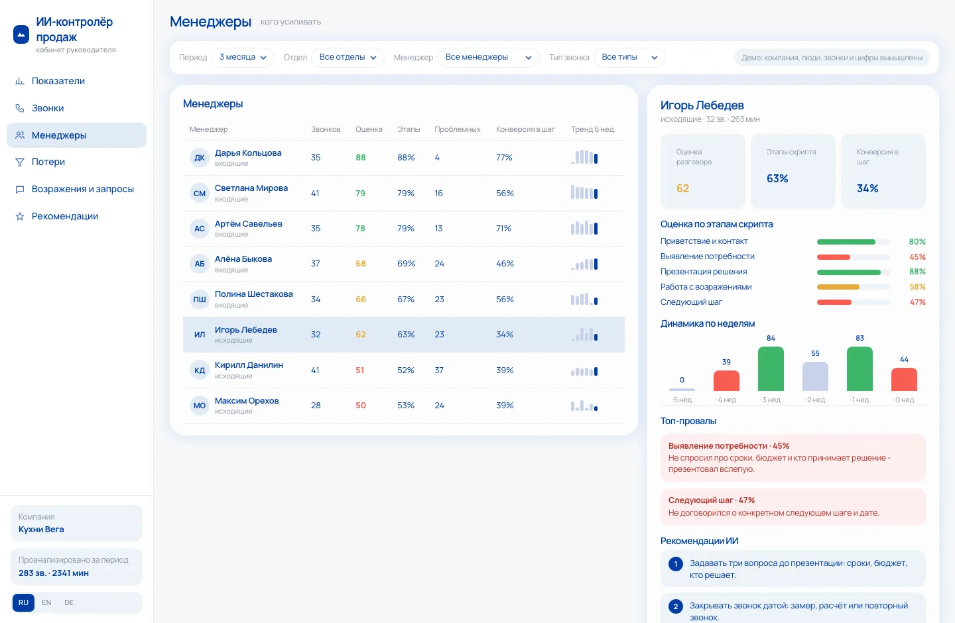The height and width of the screenshot is (623, 955).
Task: Click the chat icon for Возражения и запросы
Action: (20, 189)
